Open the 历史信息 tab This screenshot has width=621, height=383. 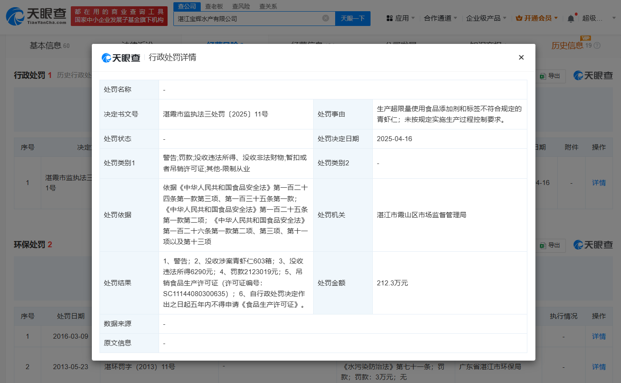(567, 46)
